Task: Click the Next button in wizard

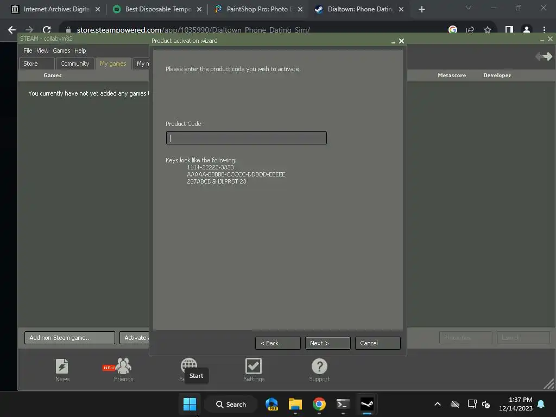Action: point(327,343)
